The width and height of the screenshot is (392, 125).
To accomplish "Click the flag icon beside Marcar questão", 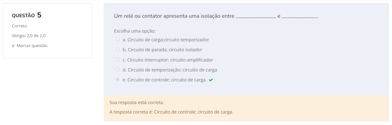I will (x=13, y=46).
